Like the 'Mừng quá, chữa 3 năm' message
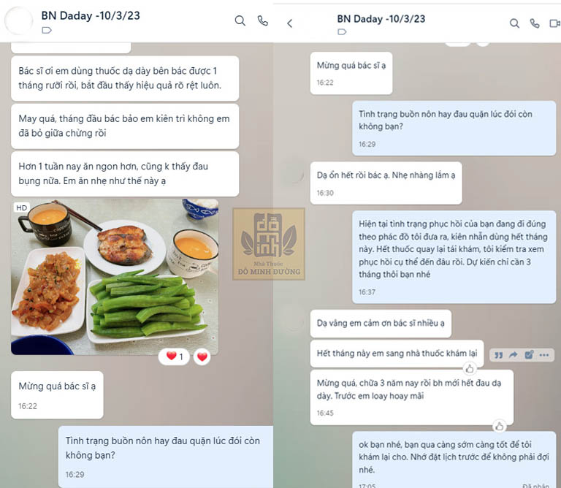Image resolution: width=561 pixels, height=488 pixels. point(500,426)
